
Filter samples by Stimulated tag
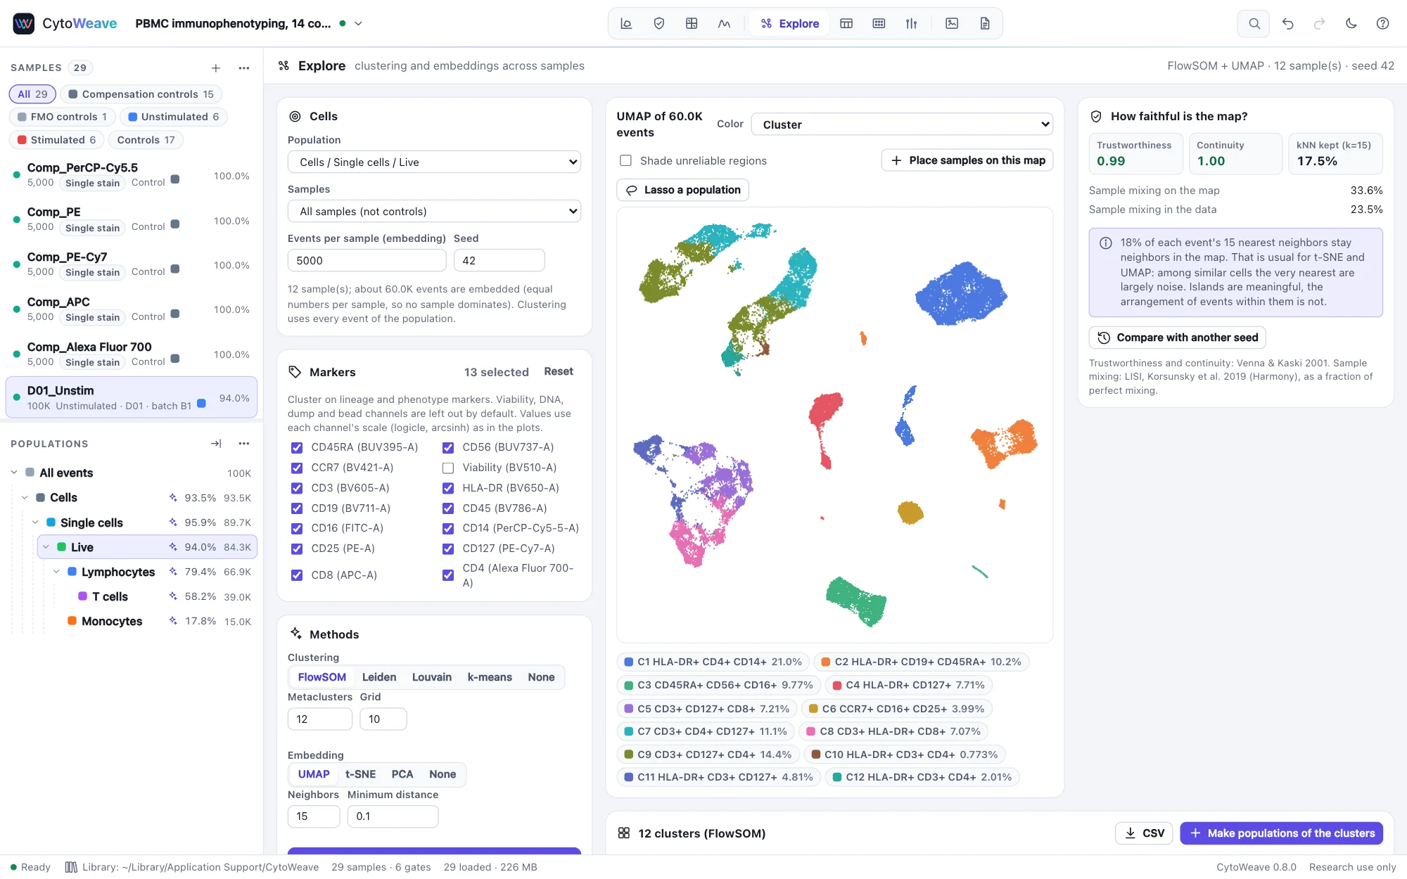coord(56,140)
